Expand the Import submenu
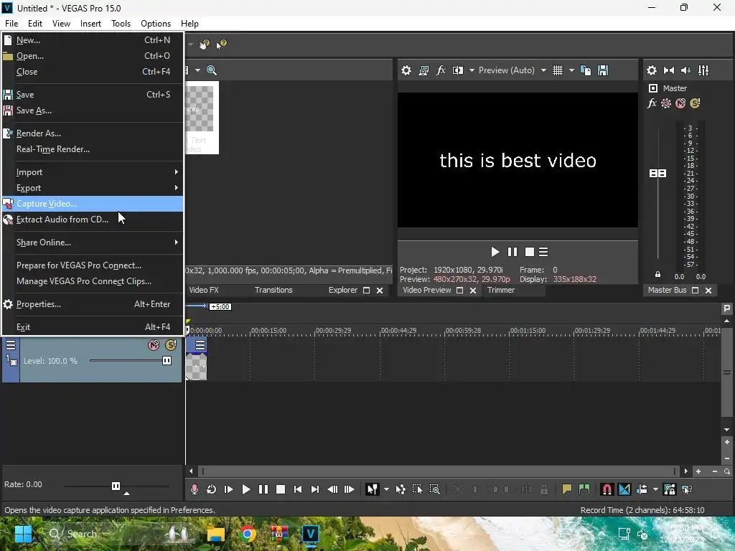The height and width of the screenshot is (551, 735). point(93,172)
